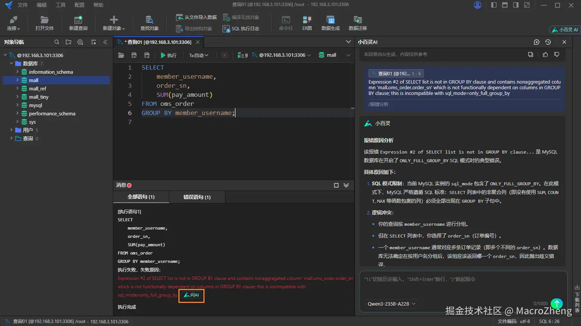Open the 配置 menu

pos(80,5)
